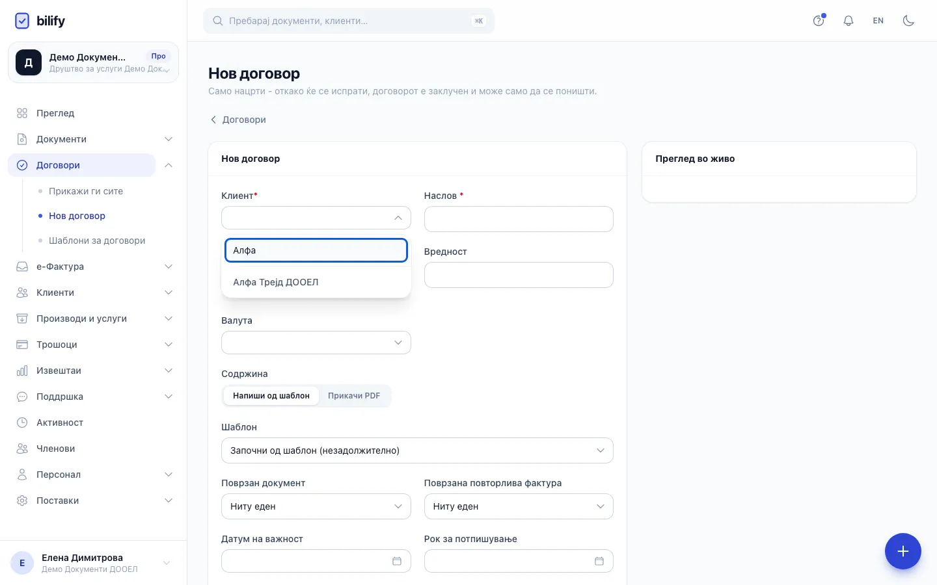Open the Шаблон template dropdown
Screen dimensions: 937x585
417,450
